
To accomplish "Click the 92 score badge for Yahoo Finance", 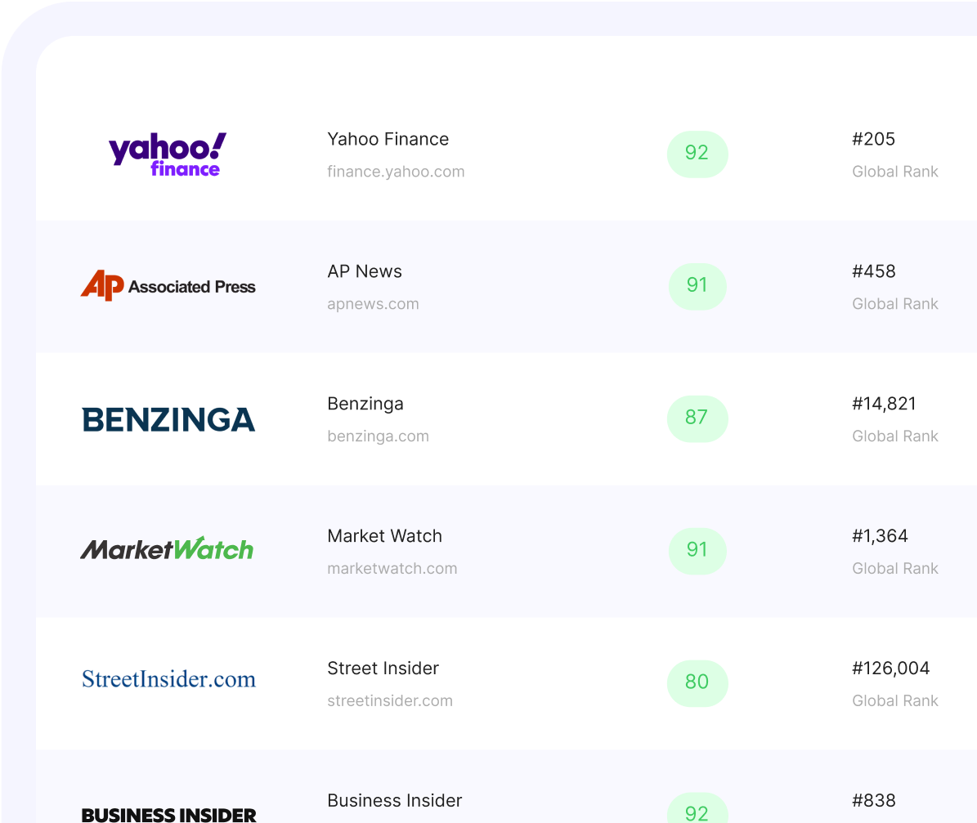I will (x=697, y=154).
